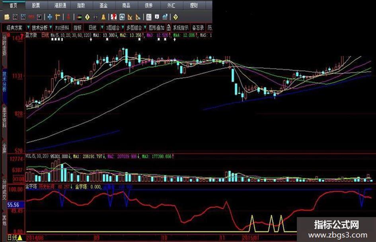376x242 pixels.
Task: Click the 3图组合 button
Action: click(x=113, y=27)
